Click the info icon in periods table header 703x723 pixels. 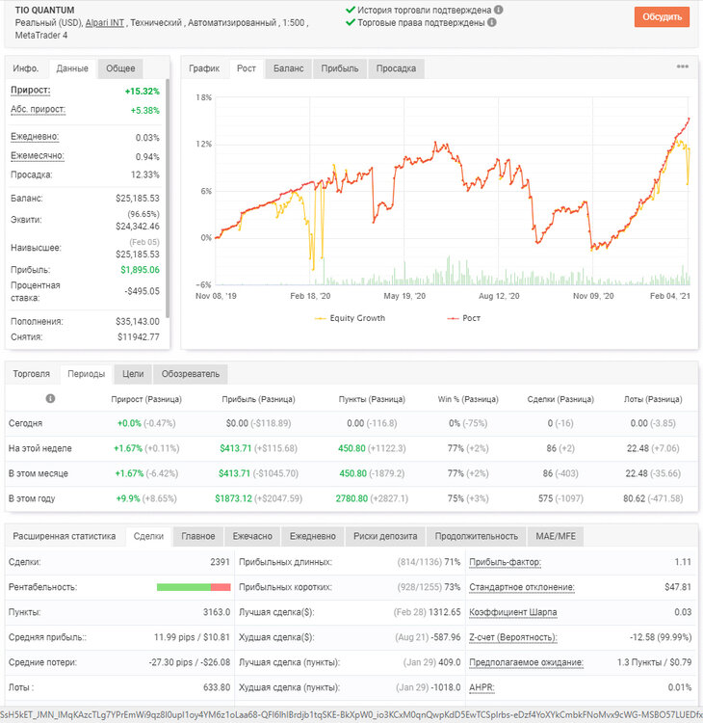click(50, 398)
